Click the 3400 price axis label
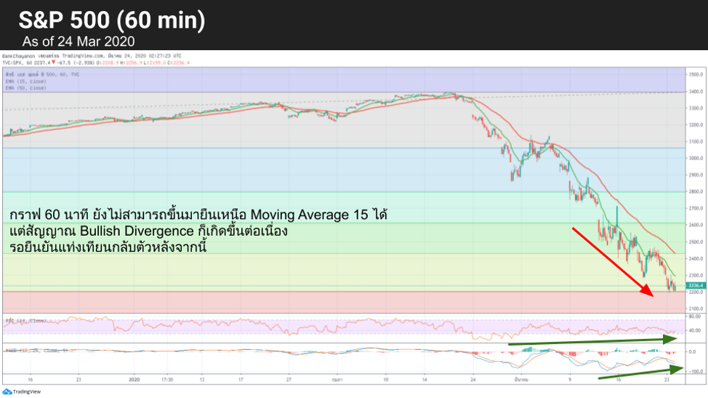This screenshot has height=398, width=708. click(x=695, y=92)
